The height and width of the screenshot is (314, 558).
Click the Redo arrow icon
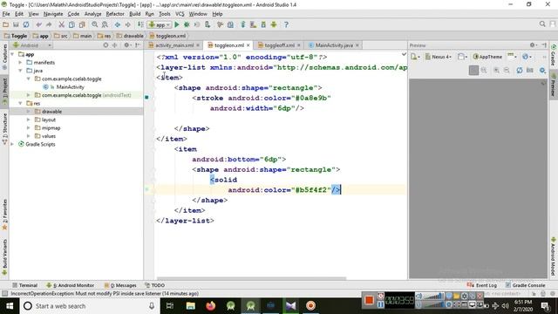click(x=49, y=24)
